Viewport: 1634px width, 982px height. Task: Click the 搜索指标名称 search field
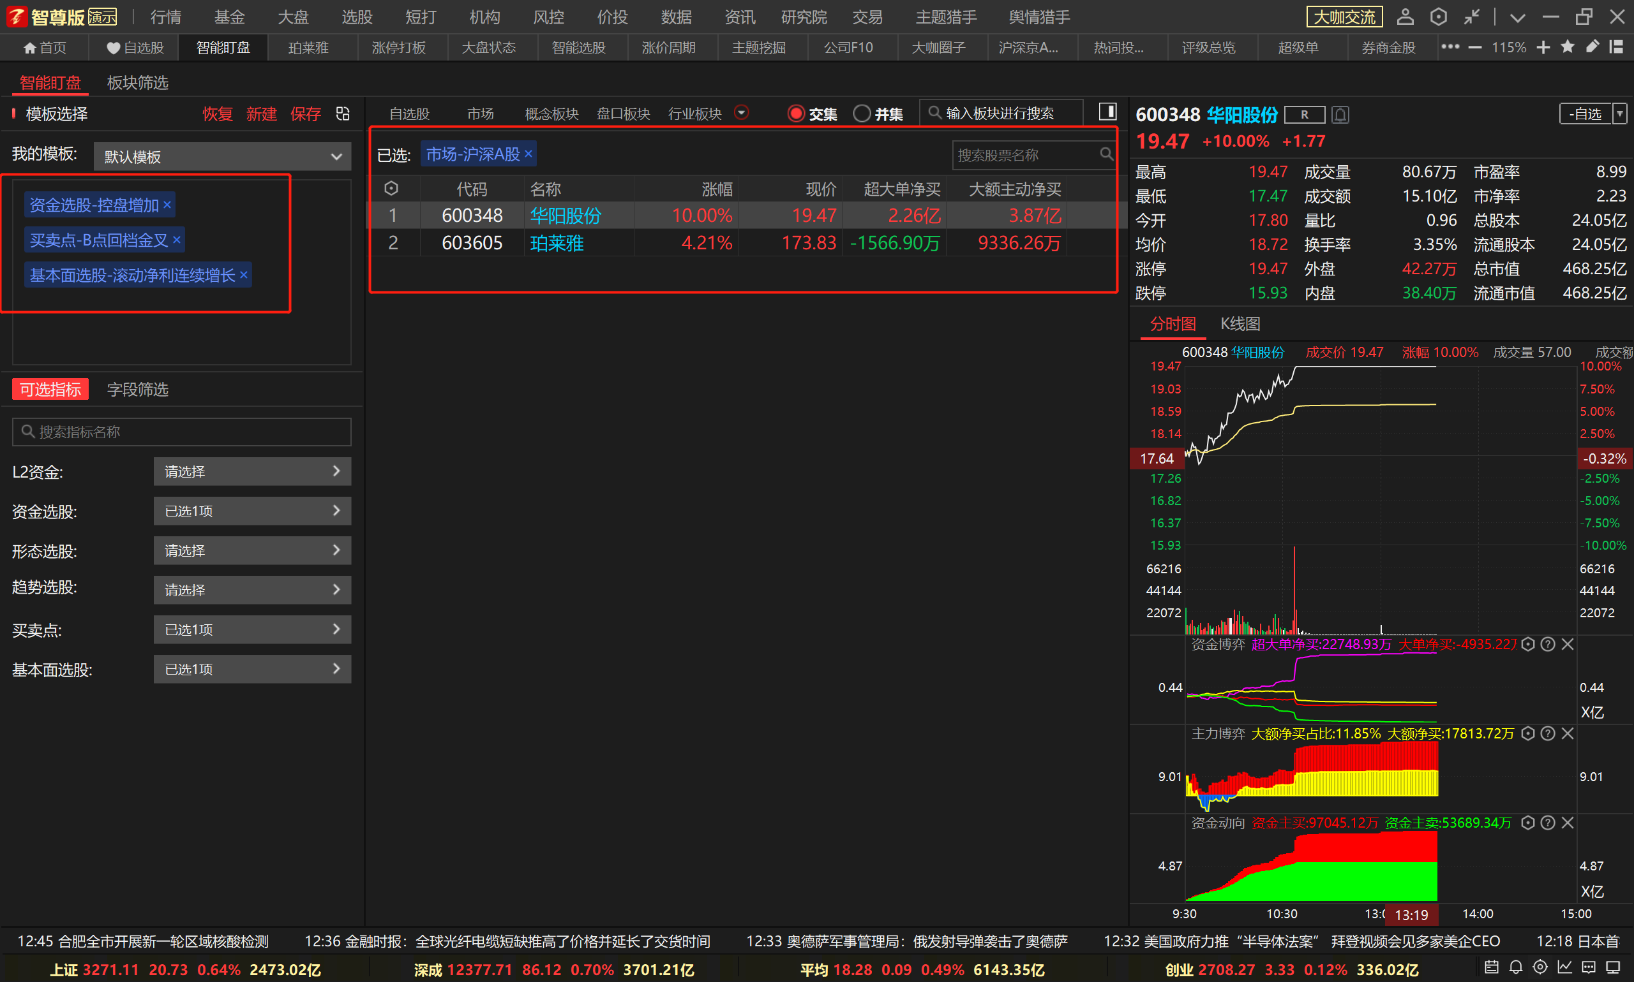tap(181, 432)
